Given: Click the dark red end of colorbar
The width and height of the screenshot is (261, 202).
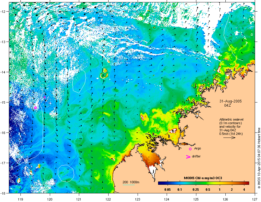Looking at the screenshot, I should tap(247, 183).
